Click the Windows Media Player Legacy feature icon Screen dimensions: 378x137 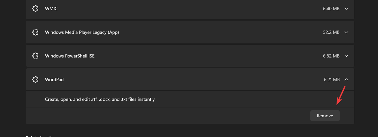35,32
